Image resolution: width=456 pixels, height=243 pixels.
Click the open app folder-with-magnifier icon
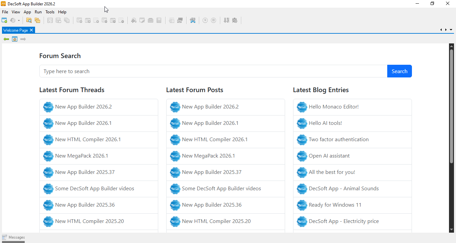[29, 20]
